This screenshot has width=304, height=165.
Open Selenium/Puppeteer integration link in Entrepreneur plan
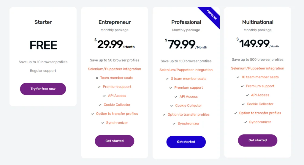pyautogui.click(x=115, y=69)
